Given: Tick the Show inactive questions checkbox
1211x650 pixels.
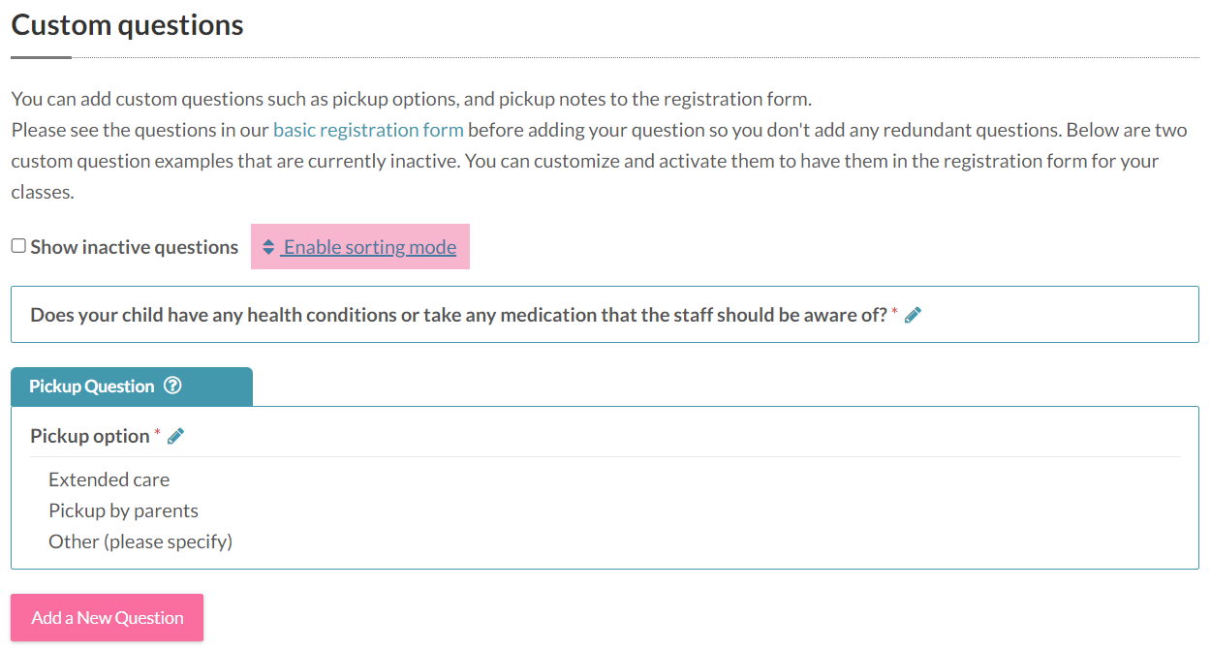Looking at the screenshot, I should tap(18, 246).
